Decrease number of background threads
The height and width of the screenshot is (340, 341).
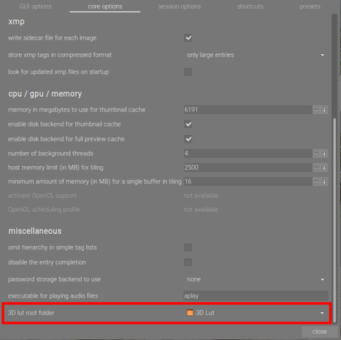point(316,153)
